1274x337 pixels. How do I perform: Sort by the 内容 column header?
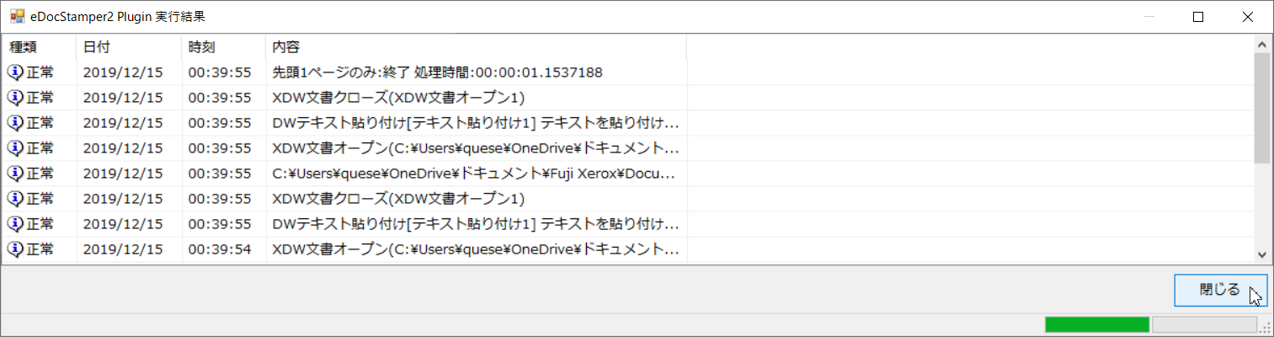click(477, 47)
